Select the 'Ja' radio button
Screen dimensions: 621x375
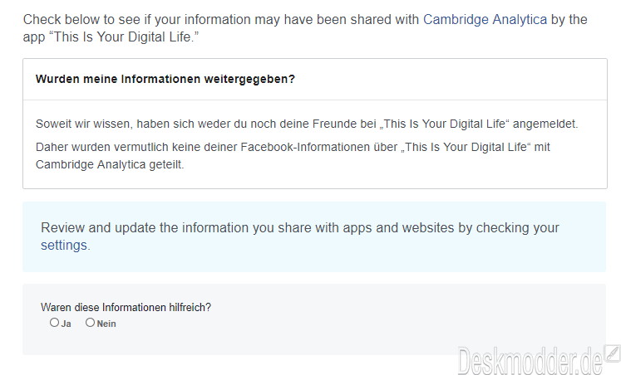(x=54, y=323)
